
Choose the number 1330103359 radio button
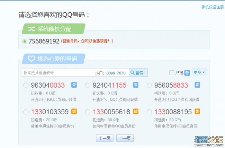click(x=26, y=112)
